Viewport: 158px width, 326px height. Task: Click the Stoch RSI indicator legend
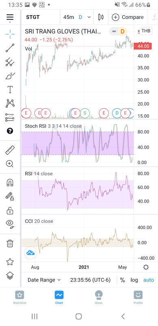(53, 126)
